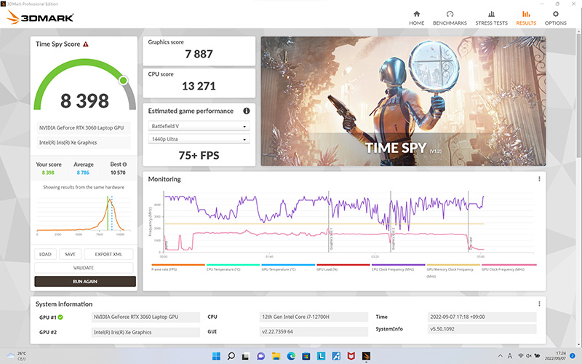
Task: Open the Battlefield V game dropdown
Action: pyautogui.click(x=199, y=126)
